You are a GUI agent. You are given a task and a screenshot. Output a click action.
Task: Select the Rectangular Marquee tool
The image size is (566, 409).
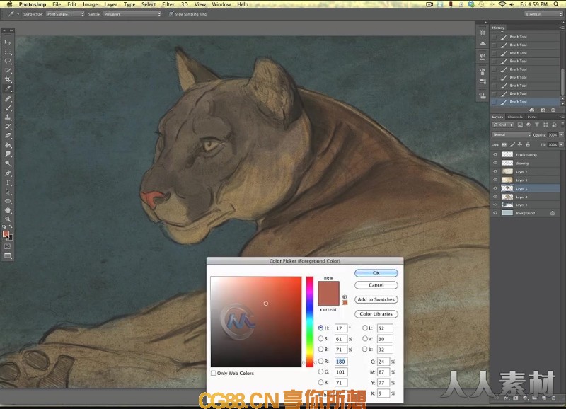[8, 52]
